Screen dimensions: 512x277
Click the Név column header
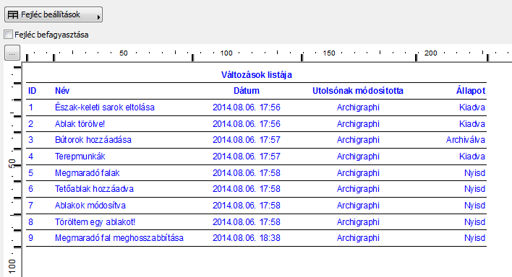62,91
